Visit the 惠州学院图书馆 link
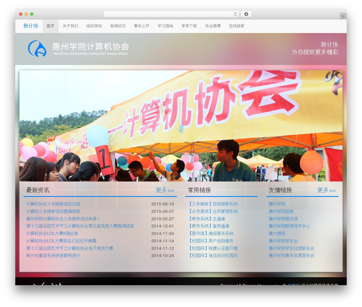 (x=283, y=219)
